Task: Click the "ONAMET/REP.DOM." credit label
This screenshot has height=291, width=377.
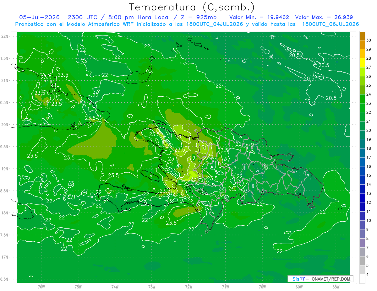Action: pyautogui.click(x=331, y=279)
